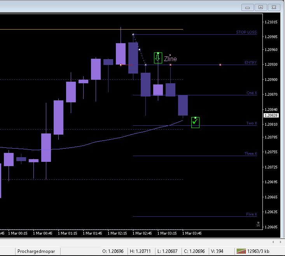285x256 pixels.
Task: Click the 1 Mar 03:45 time label
Action: [x=192, y=233]
